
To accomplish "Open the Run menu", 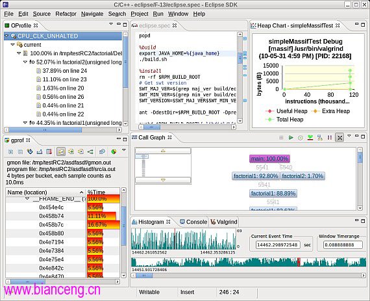I will click(158, 14).
